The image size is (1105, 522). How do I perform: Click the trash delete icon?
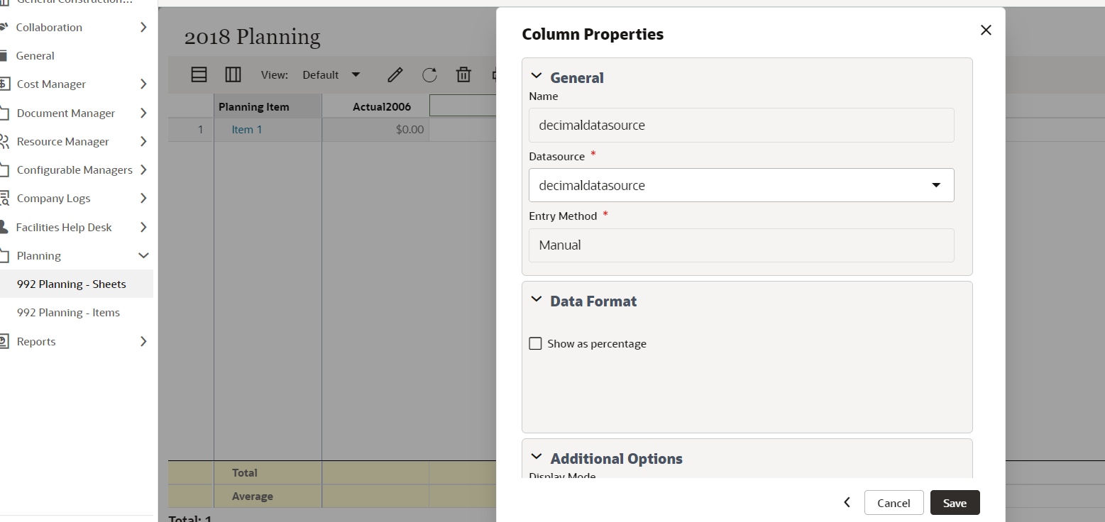(x=463, y=74)
